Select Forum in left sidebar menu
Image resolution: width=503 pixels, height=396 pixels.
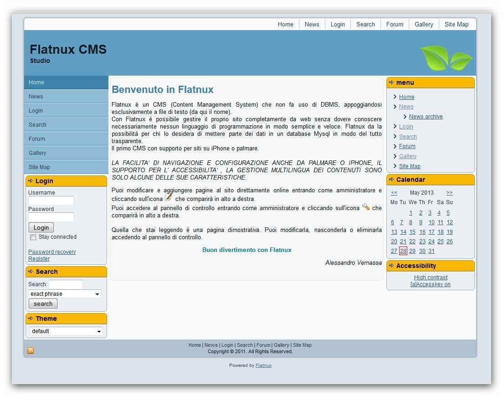(x=66, y=139)
